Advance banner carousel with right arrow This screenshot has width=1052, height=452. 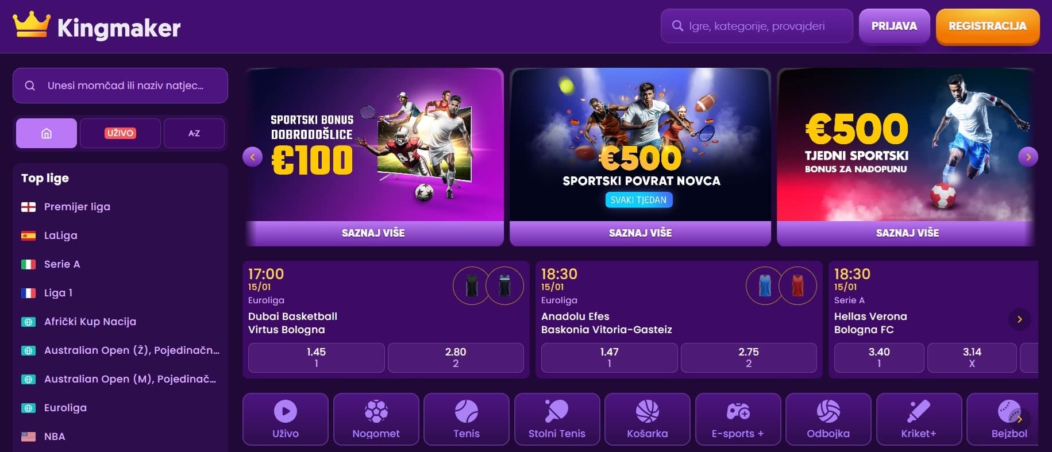click(x=1028, y=157)
